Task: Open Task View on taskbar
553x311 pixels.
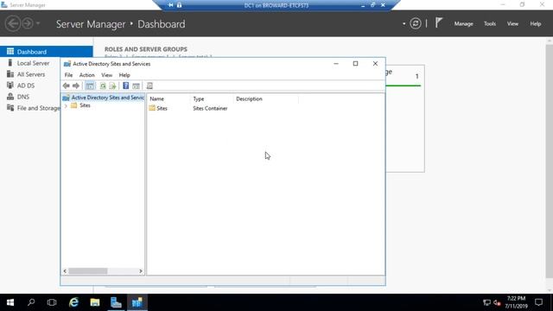Action: [x=52, y=302]
